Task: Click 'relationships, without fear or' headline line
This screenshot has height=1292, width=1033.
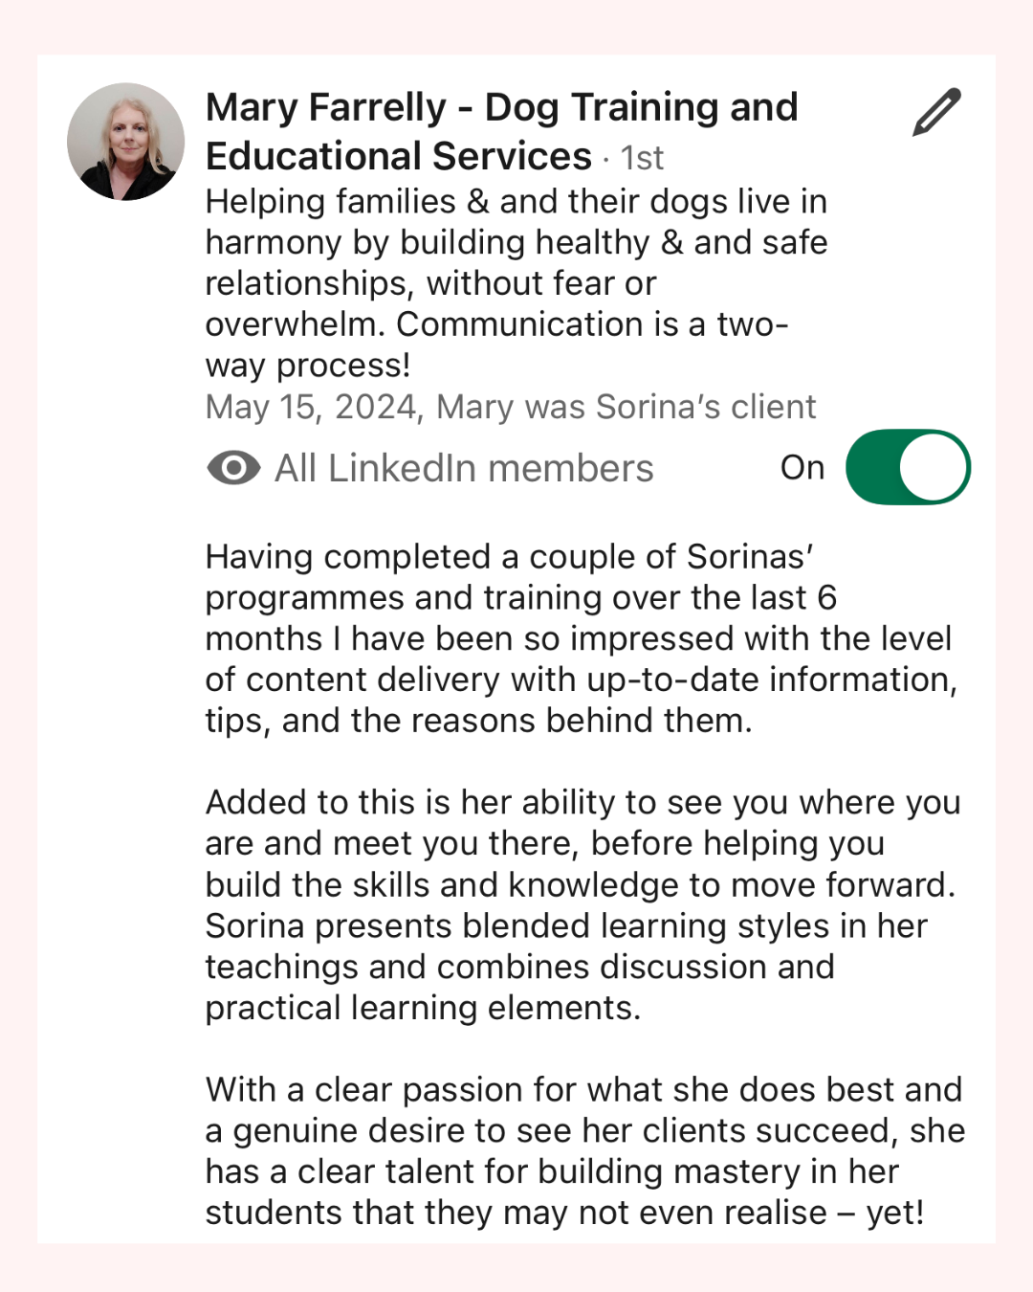Action: (430, 283)
